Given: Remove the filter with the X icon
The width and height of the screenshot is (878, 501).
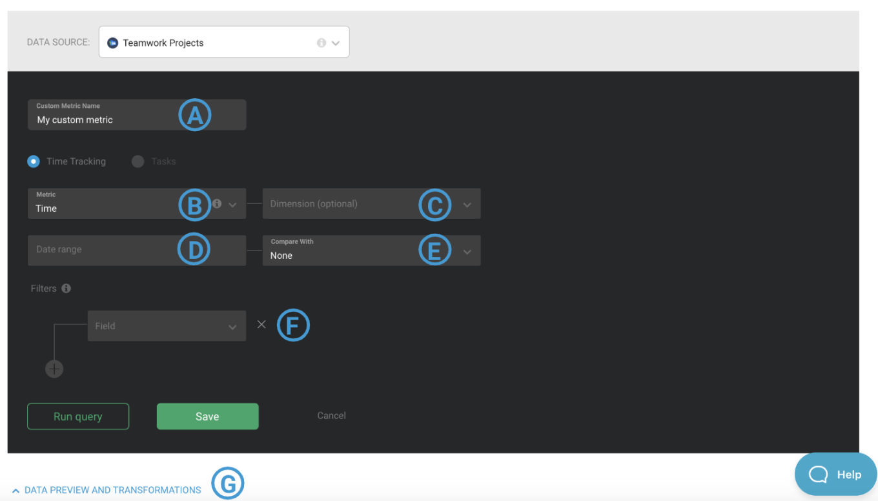Looking at the screenshot, I should [261, 324].
